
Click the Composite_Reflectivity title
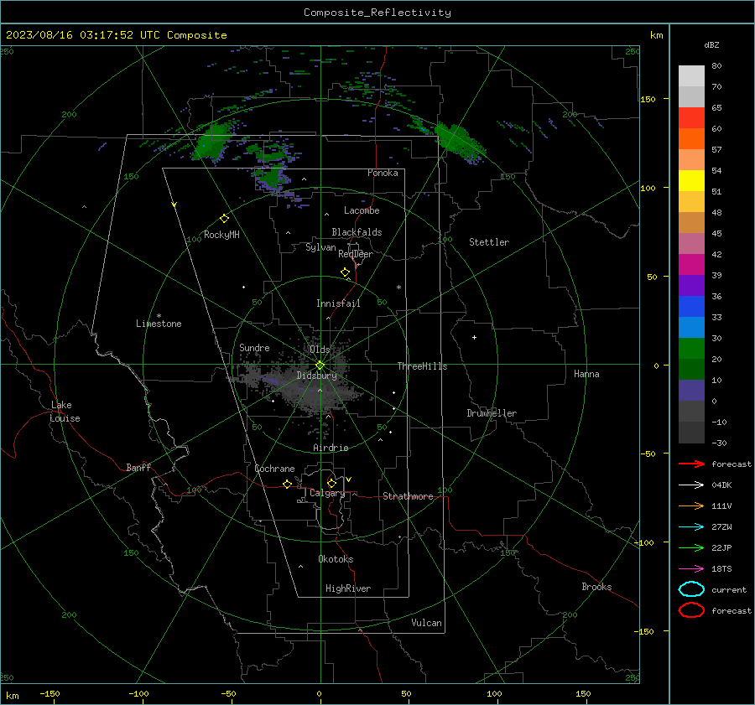(377, 13)
